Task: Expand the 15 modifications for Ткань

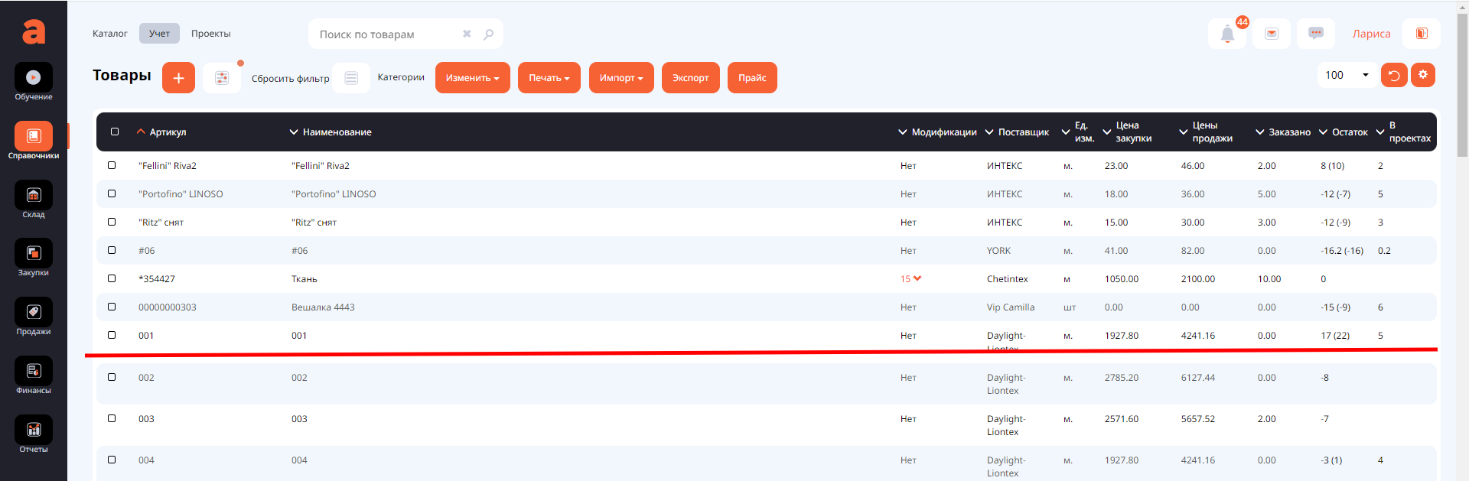Action: click(x=910, y=279)
